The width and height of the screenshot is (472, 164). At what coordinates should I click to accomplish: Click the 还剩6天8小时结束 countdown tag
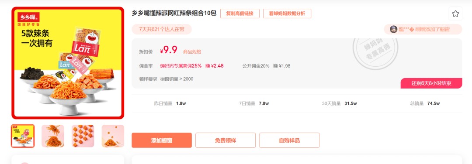(x=431, y=83)
